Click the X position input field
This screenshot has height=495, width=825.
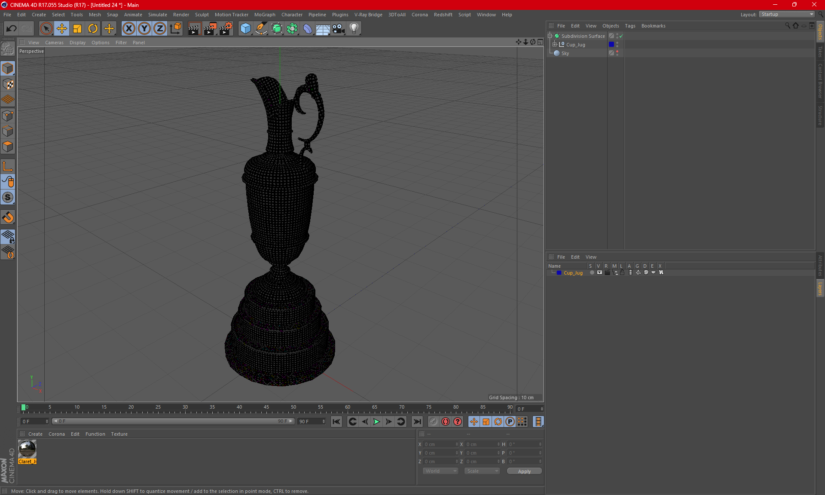coord(440,444)
